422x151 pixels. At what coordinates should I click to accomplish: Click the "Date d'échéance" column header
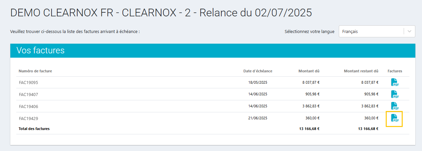[x=258, y=71]
